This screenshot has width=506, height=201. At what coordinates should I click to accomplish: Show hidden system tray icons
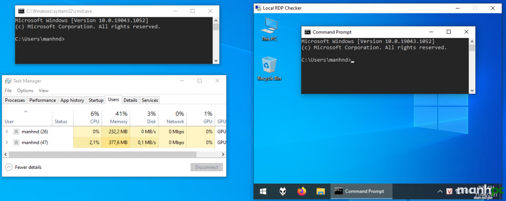pyautogui.click(x=439, y=191)
